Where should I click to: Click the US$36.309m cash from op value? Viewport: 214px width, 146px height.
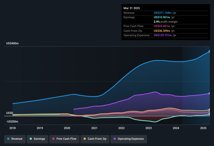[162, 31]
